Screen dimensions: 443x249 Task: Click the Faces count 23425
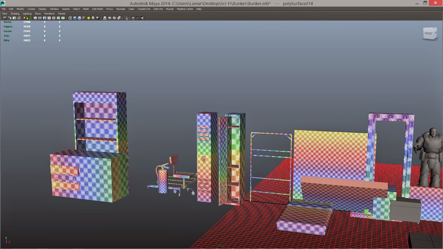click(x=27, y=31)
